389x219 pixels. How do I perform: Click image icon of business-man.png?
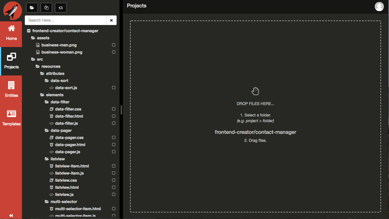tap(38, 45)
